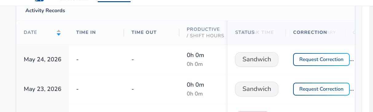Image resolution: width=373 pixels, height=112 pixels.
Task: Click the Sandwich status badge for May 24
Action: 257,60
